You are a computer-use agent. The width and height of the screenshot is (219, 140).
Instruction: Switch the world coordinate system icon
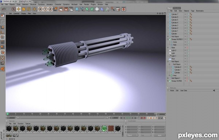tap(55, 9)
